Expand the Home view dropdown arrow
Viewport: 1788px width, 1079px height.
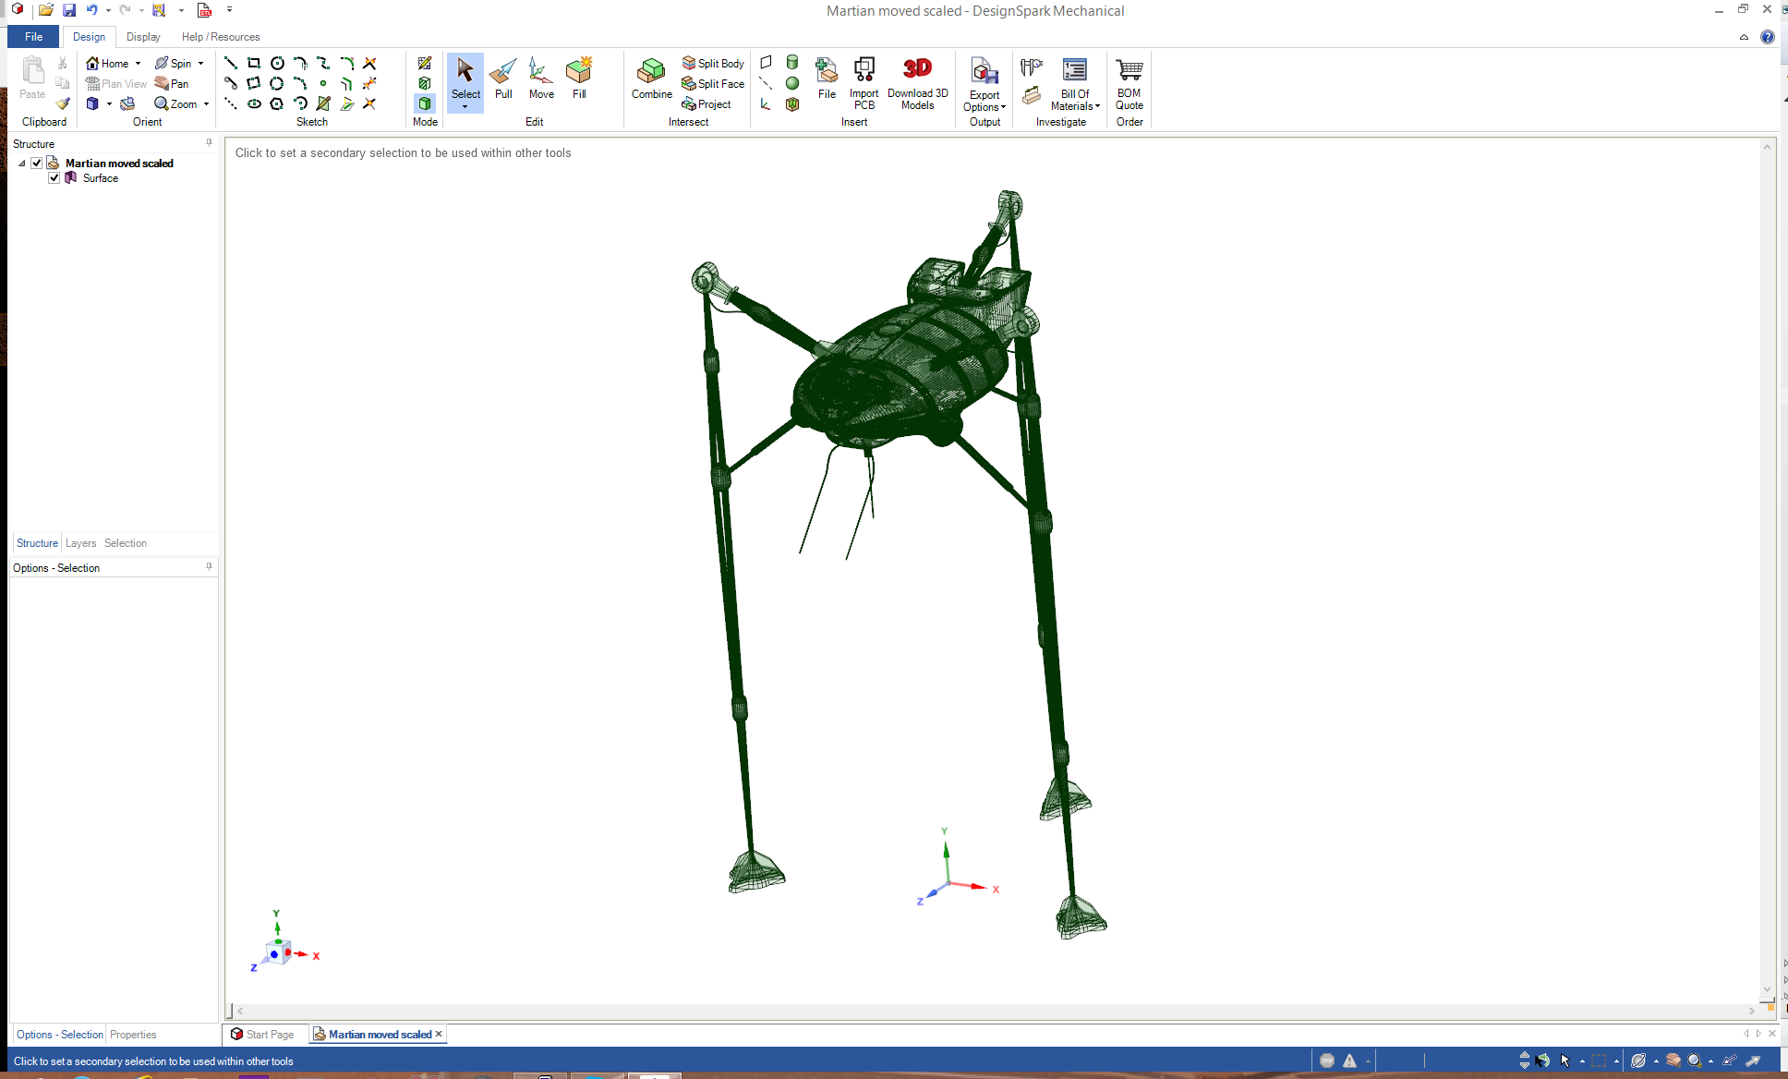pos(139,64)
